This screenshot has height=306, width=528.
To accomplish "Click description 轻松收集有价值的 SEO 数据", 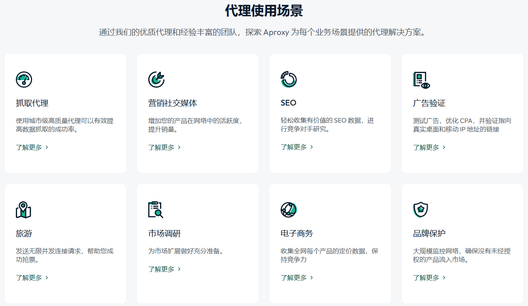I will pos(327,125).
